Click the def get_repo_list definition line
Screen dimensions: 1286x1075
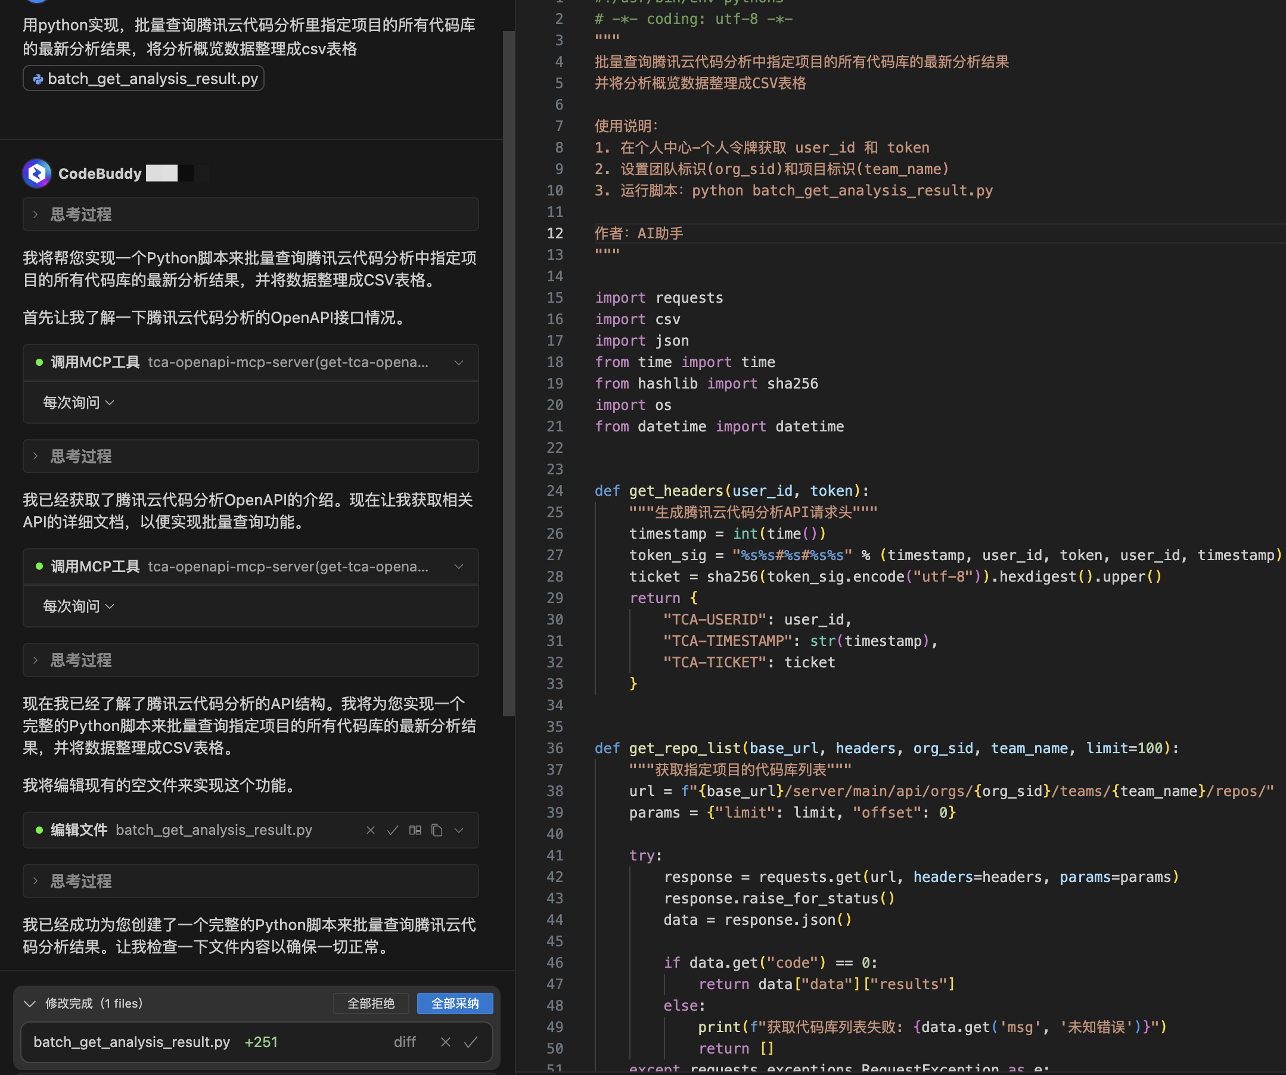(x=887, y=748)
